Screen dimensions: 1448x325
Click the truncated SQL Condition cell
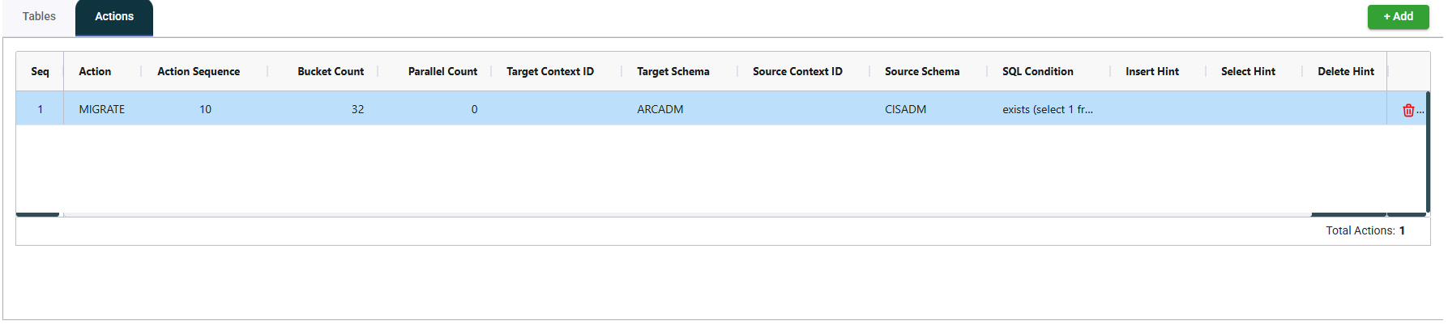[1048, 109]
